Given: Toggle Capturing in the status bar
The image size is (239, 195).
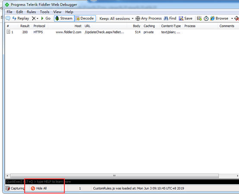Looking at the screenshot, I should point(15,189).
